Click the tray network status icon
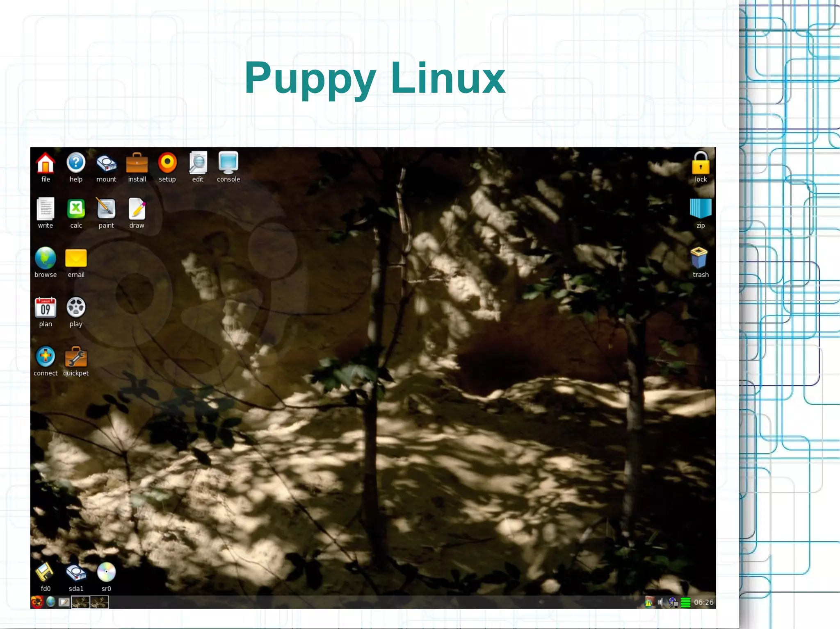This screenshot has width=840, height=629. point(673,602)
